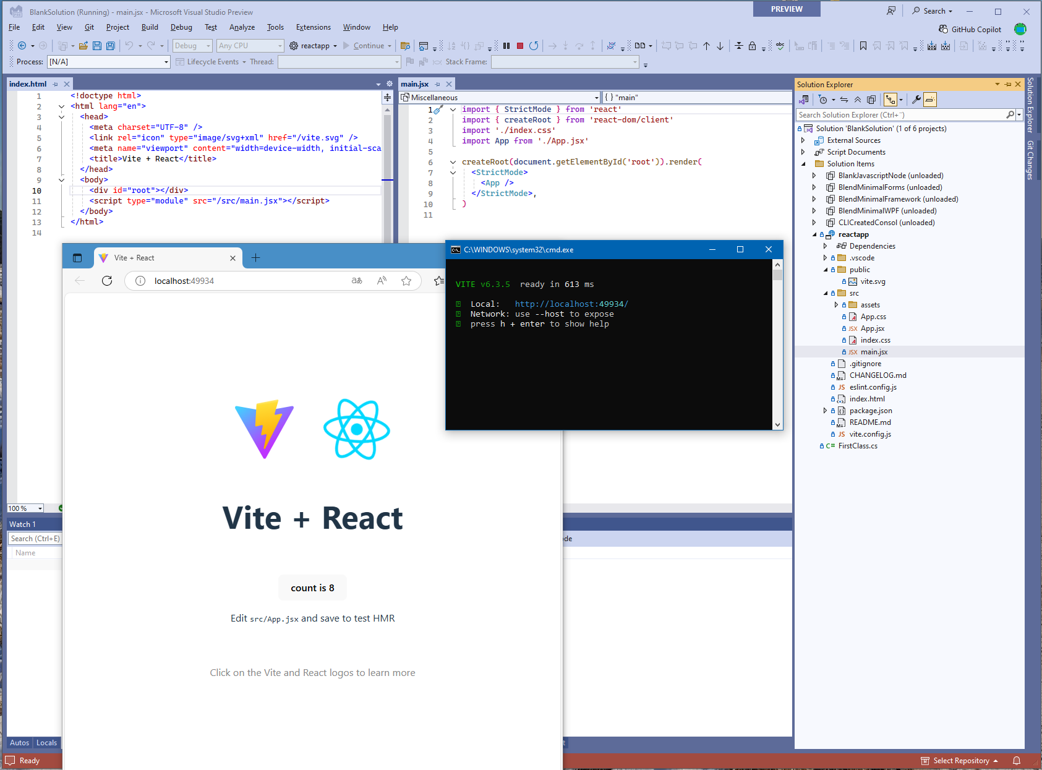
Task: Expand the Dependencies node under reactapp
Action: [x=825, y=246]
